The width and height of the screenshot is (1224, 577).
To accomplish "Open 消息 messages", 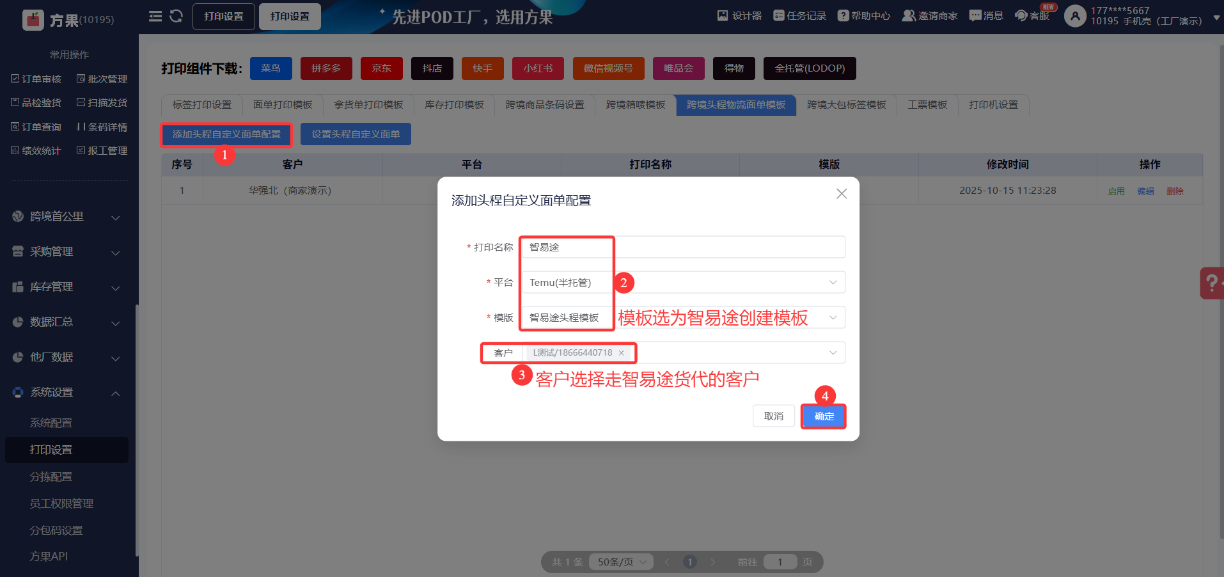I will pyautogui.click(x=986, y=16).
